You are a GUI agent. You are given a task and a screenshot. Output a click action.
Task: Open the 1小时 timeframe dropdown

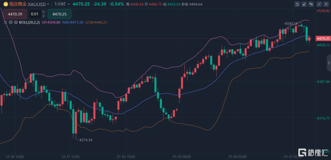(x=68, y=4)
